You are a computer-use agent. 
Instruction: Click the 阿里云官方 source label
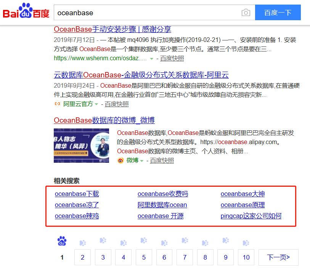78,104
